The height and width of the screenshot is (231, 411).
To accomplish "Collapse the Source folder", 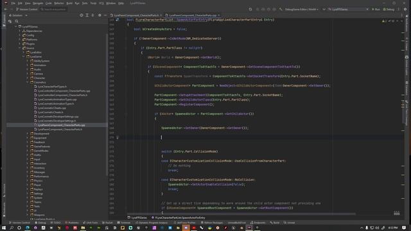I will (x=20, y=48).
